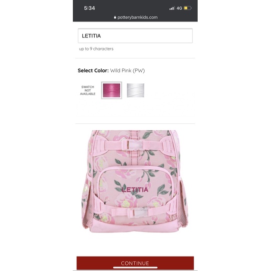Viewport: 271px width, 271px height.
Task: Tap the padlock icon beside the URL
Action: click(x=115, y=17)
